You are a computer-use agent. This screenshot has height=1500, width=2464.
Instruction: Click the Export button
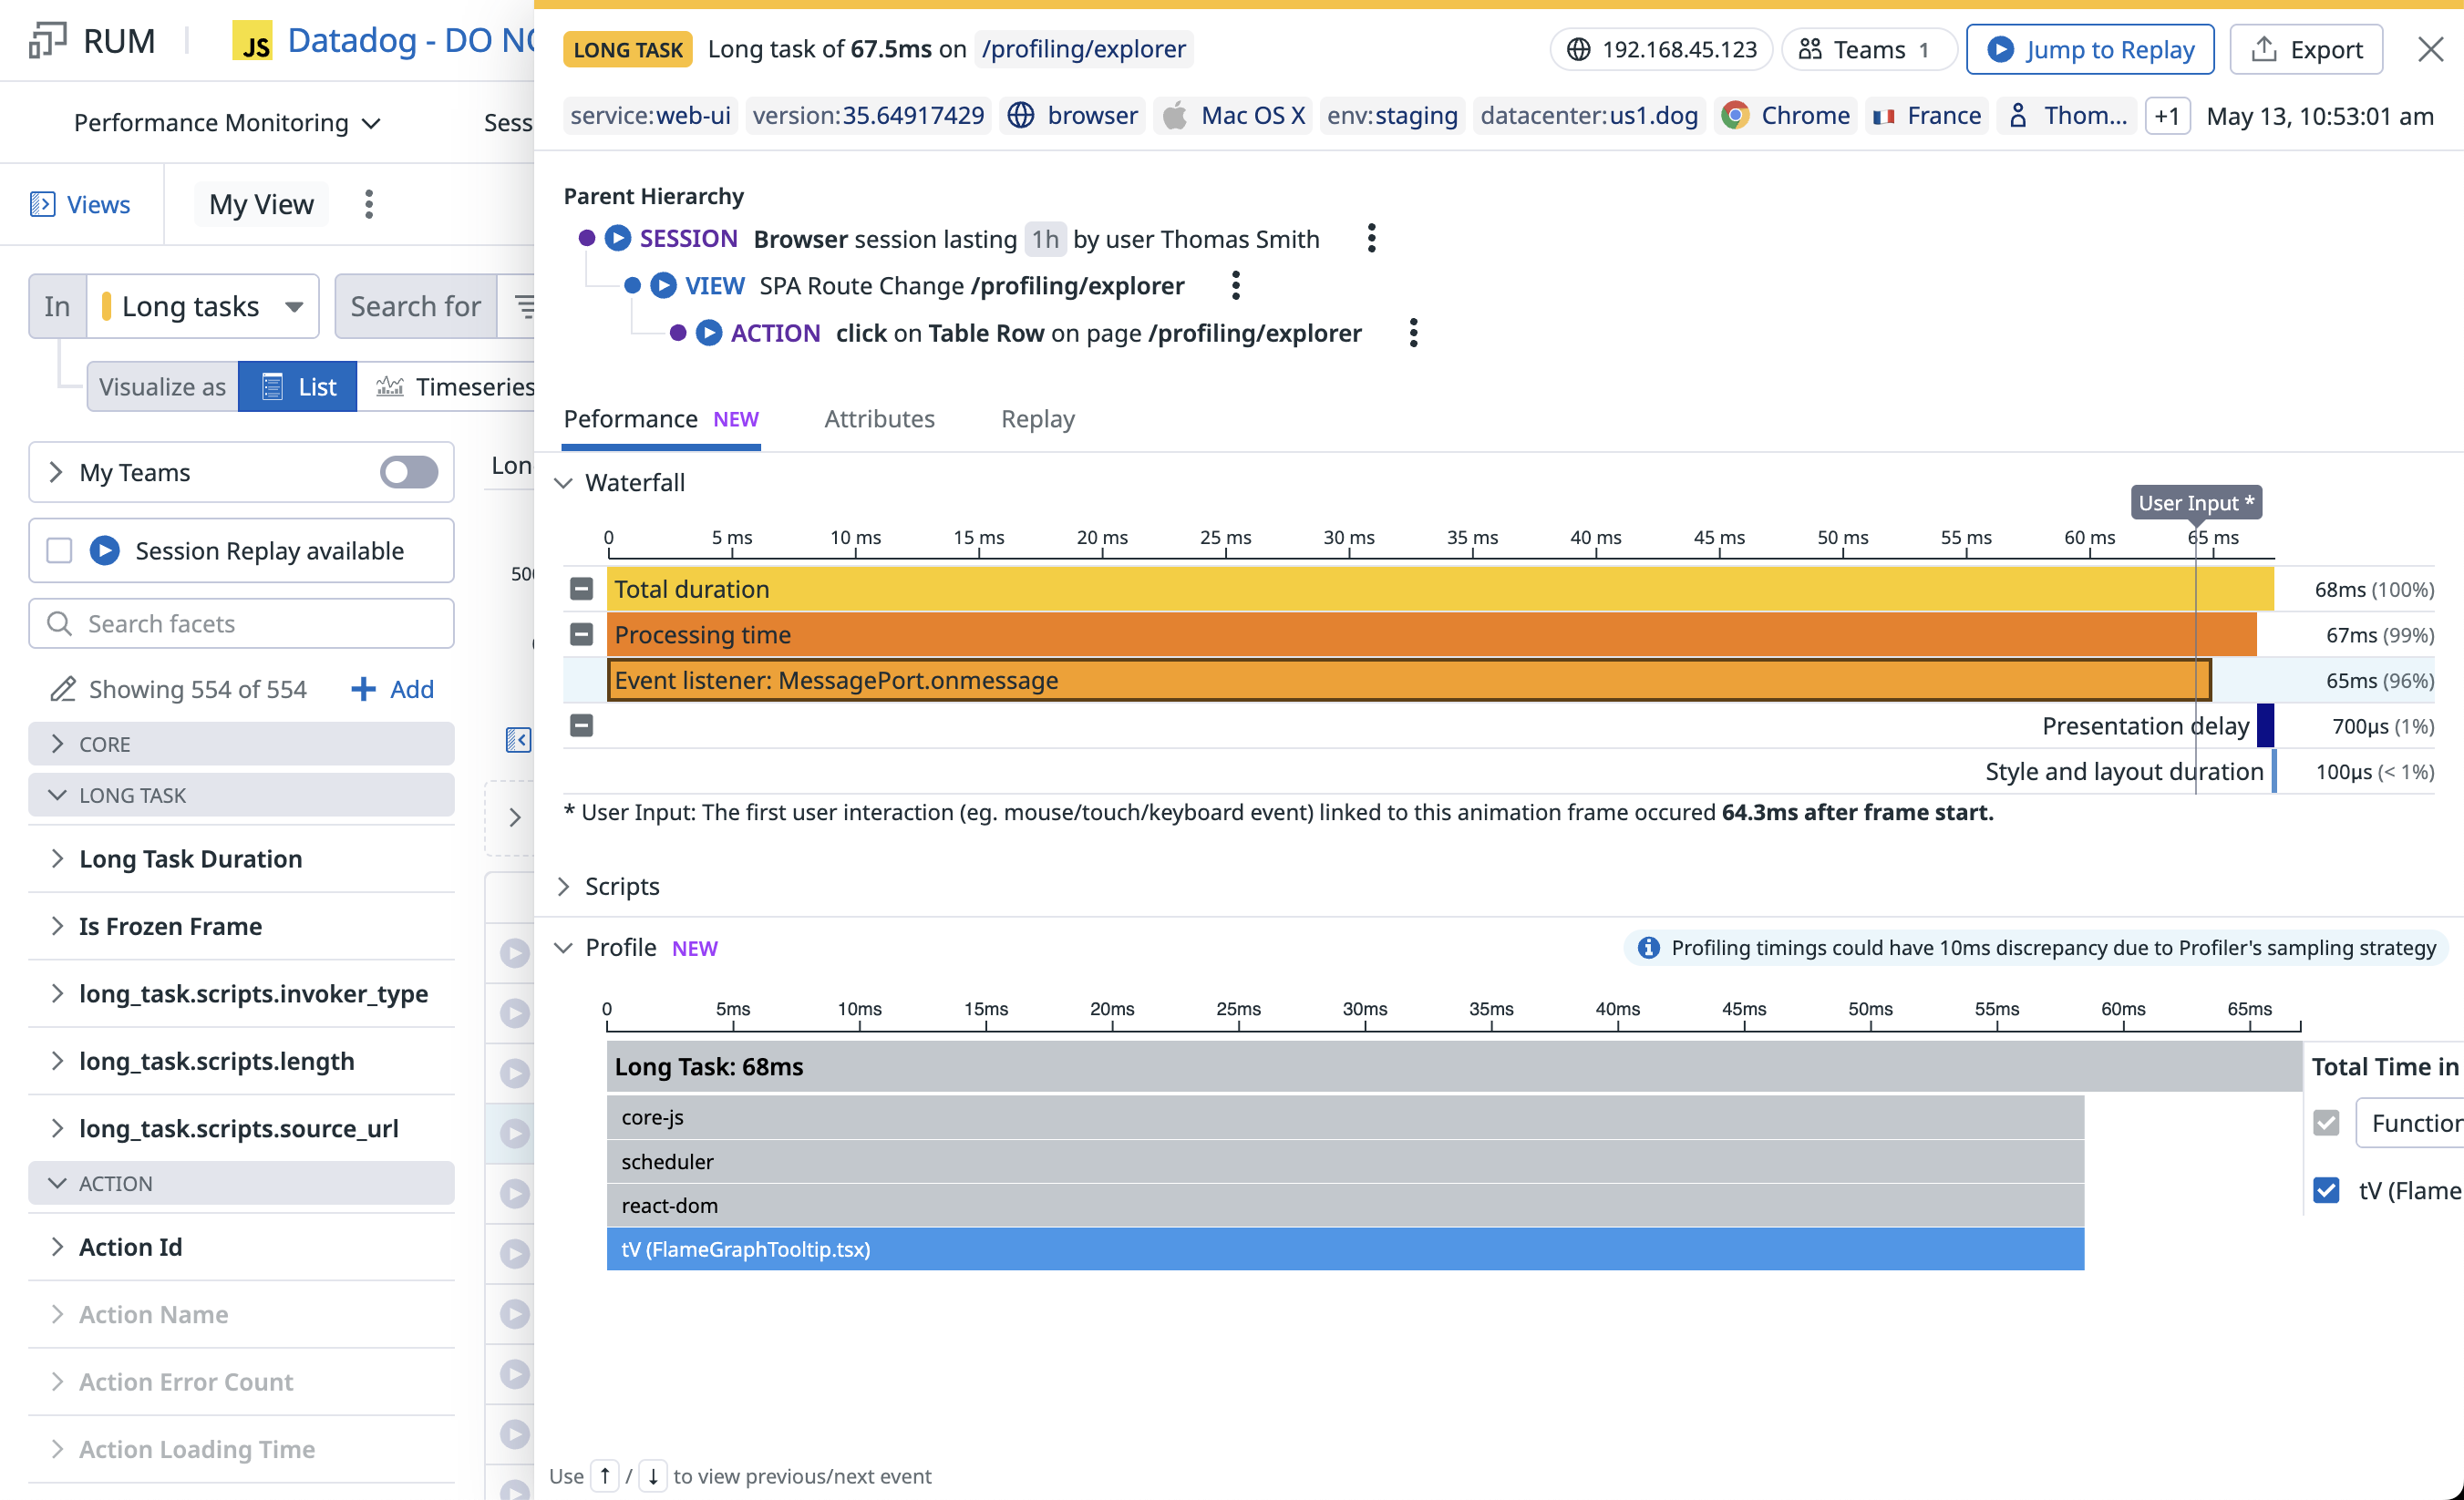[2306, 49]
